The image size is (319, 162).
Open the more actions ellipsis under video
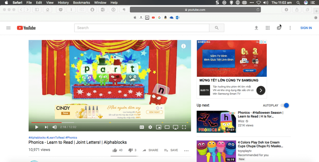pos(186,150)
